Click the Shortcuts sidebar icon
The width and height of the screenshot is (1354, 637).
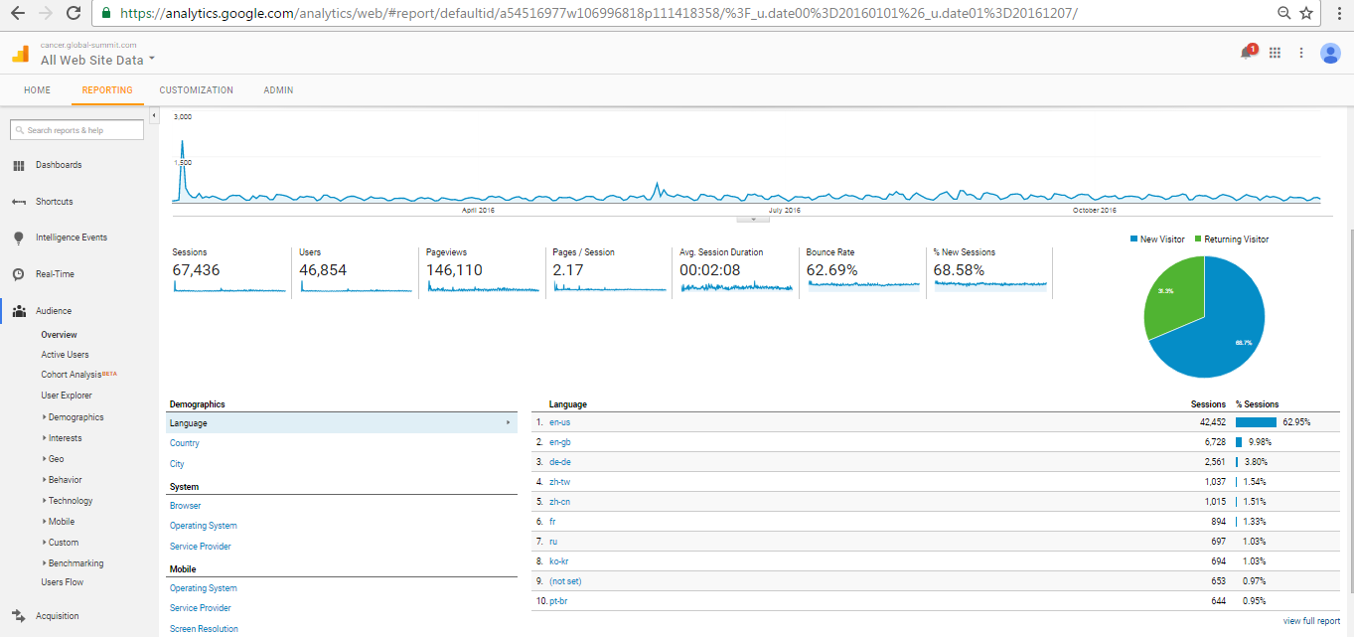pyautogui.click(x=18, y=202)
